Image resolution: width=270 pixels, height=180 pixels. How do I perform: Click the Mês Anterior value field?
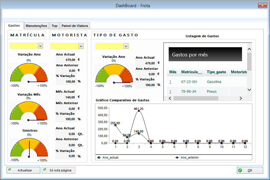click(66, 109)
